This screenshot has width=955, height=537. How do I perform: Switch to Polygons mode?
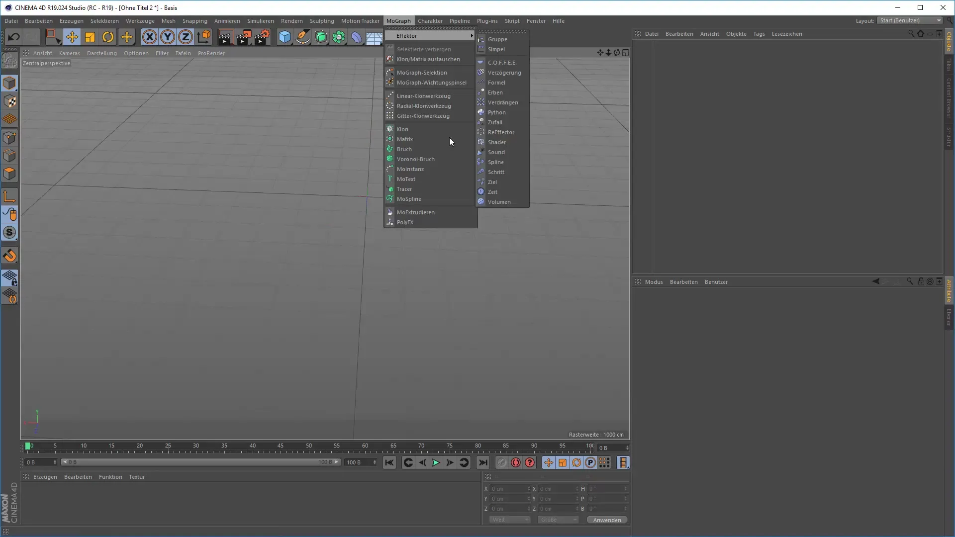pyautogui.click(x=9, y=174)
